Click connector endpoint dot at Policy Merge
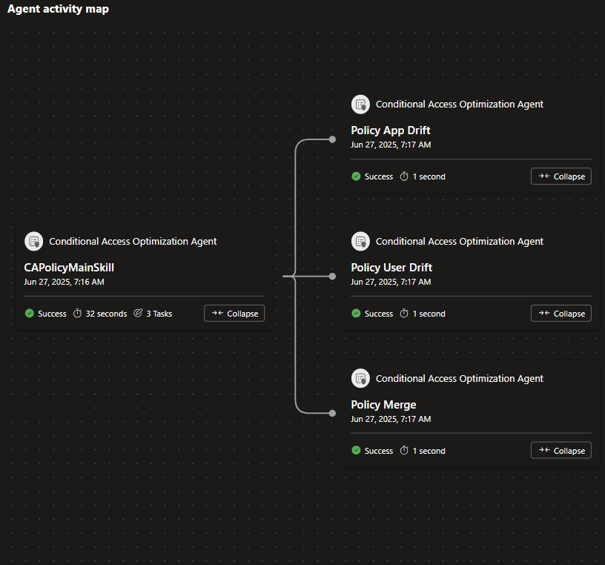605x565 pixels. tap(332, 413)
